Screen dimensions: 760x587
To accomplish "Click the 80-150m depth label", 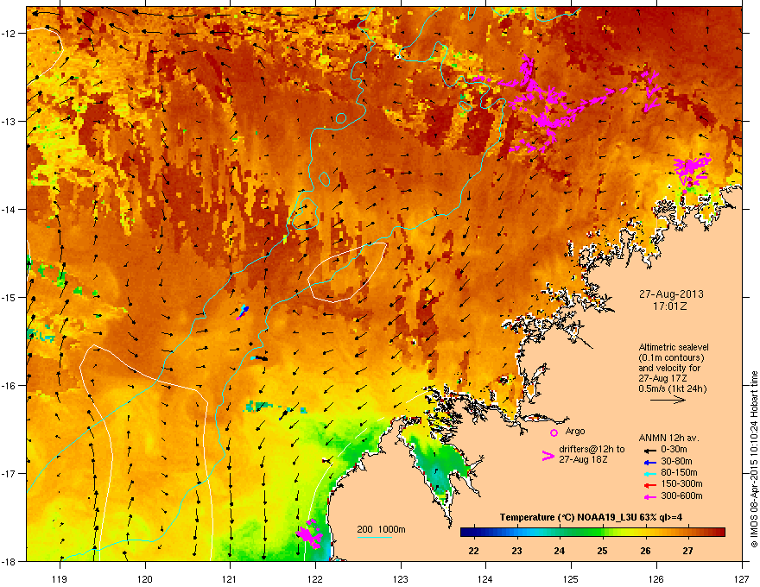I will [679, 472].
